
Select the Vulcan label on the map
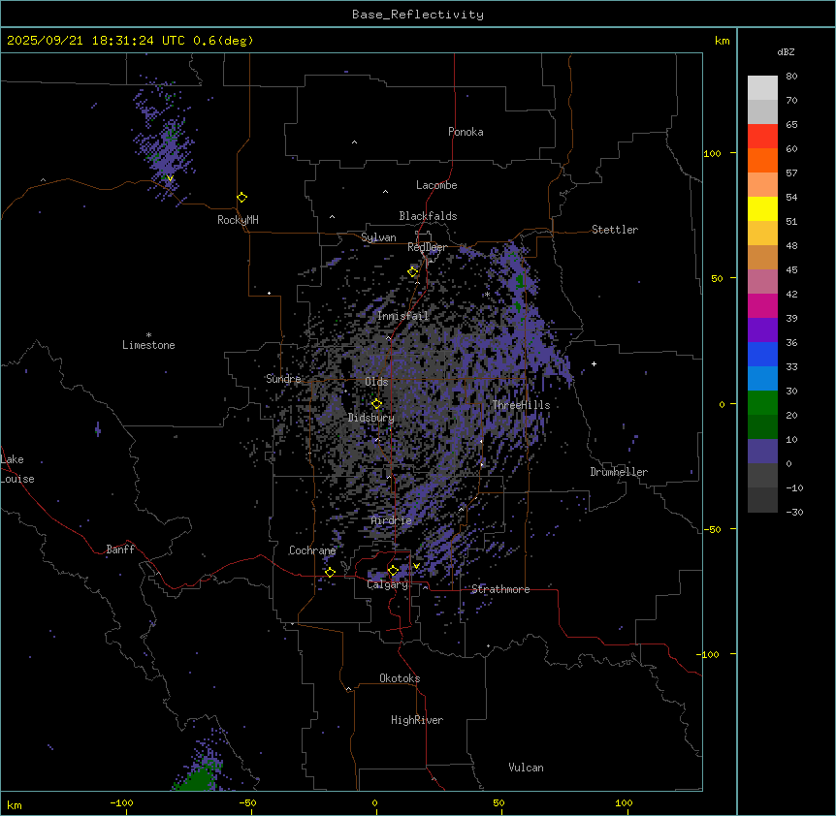tap(526, 768)
